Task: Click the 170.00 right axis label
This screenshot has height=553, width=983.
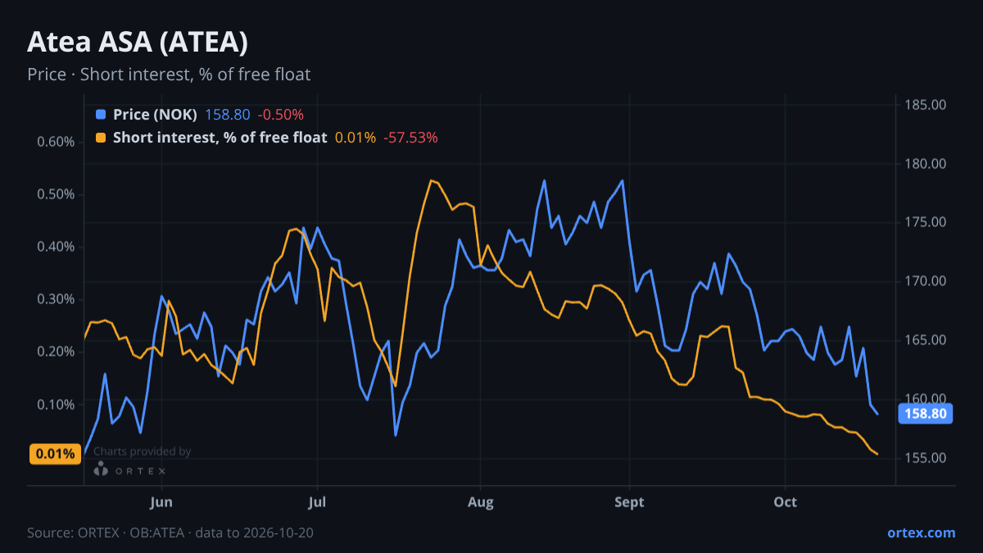Action: [x=926, y=281]
